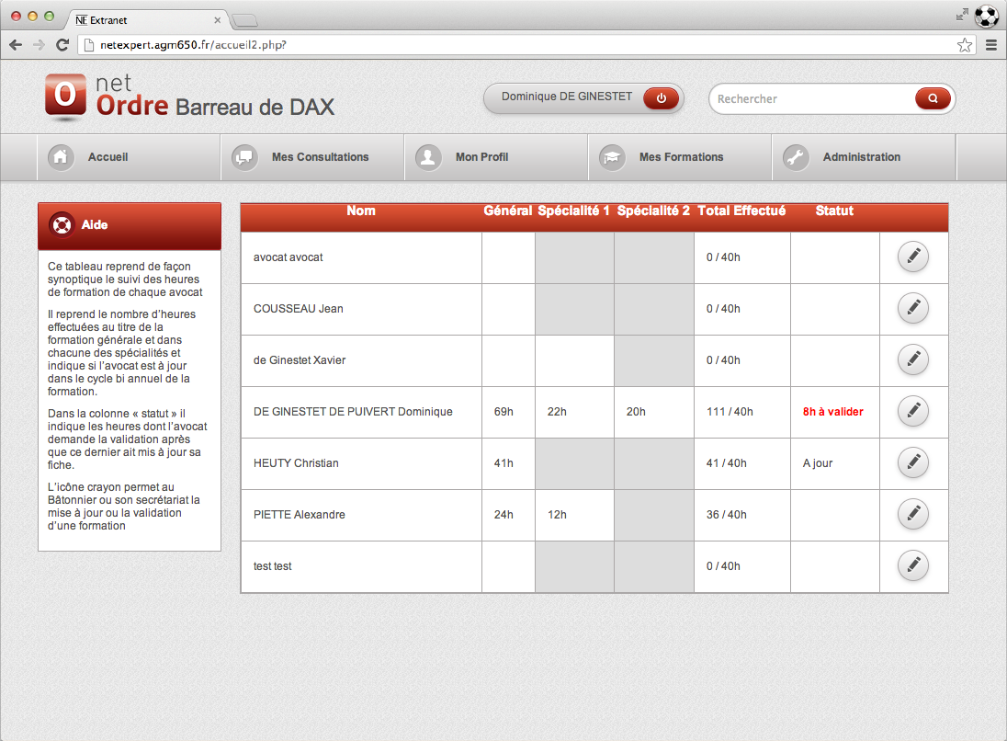Navigate to Mes Formations

pos(681,157)
